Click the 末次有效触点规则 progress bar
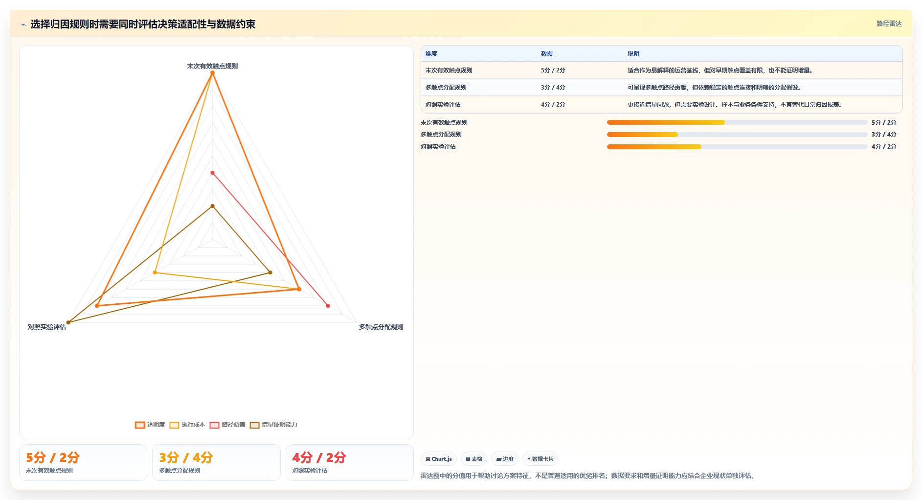Viewport: 922px width, 500px height. 737,122
